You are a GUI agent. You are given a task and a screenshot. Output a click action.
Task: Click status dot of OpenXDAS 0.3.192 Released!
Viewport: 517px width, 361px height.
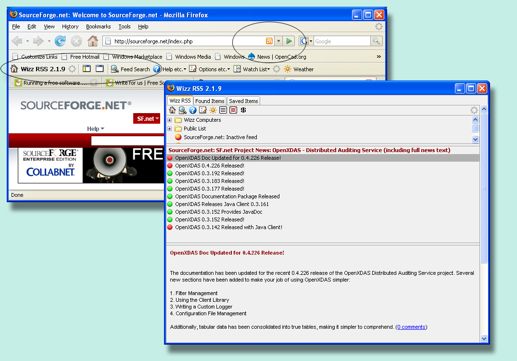click(170, 173)
